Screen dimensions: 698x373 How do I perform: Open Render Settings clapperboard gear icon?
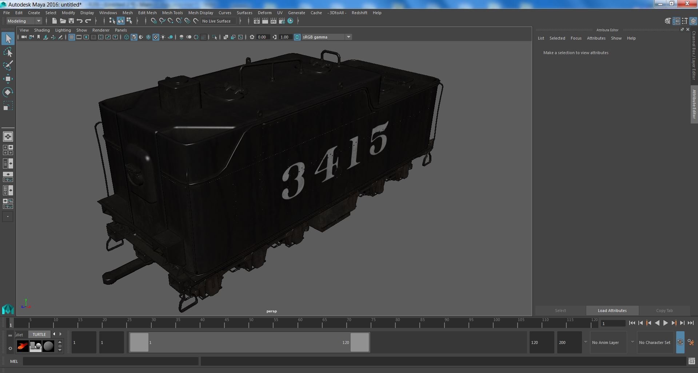[282, 21]
